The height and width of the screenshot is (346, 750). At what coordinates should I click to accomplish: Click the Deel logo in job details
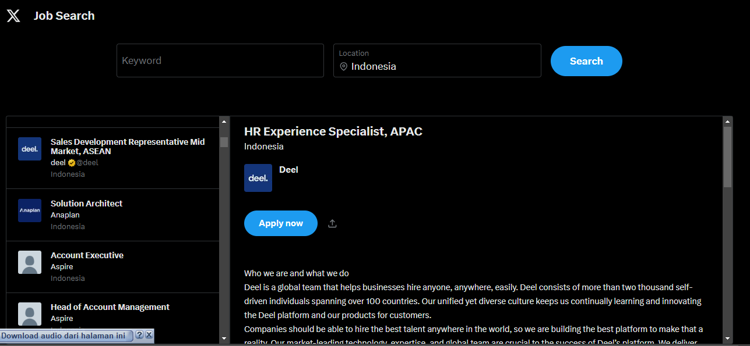(x=258, y=178)
